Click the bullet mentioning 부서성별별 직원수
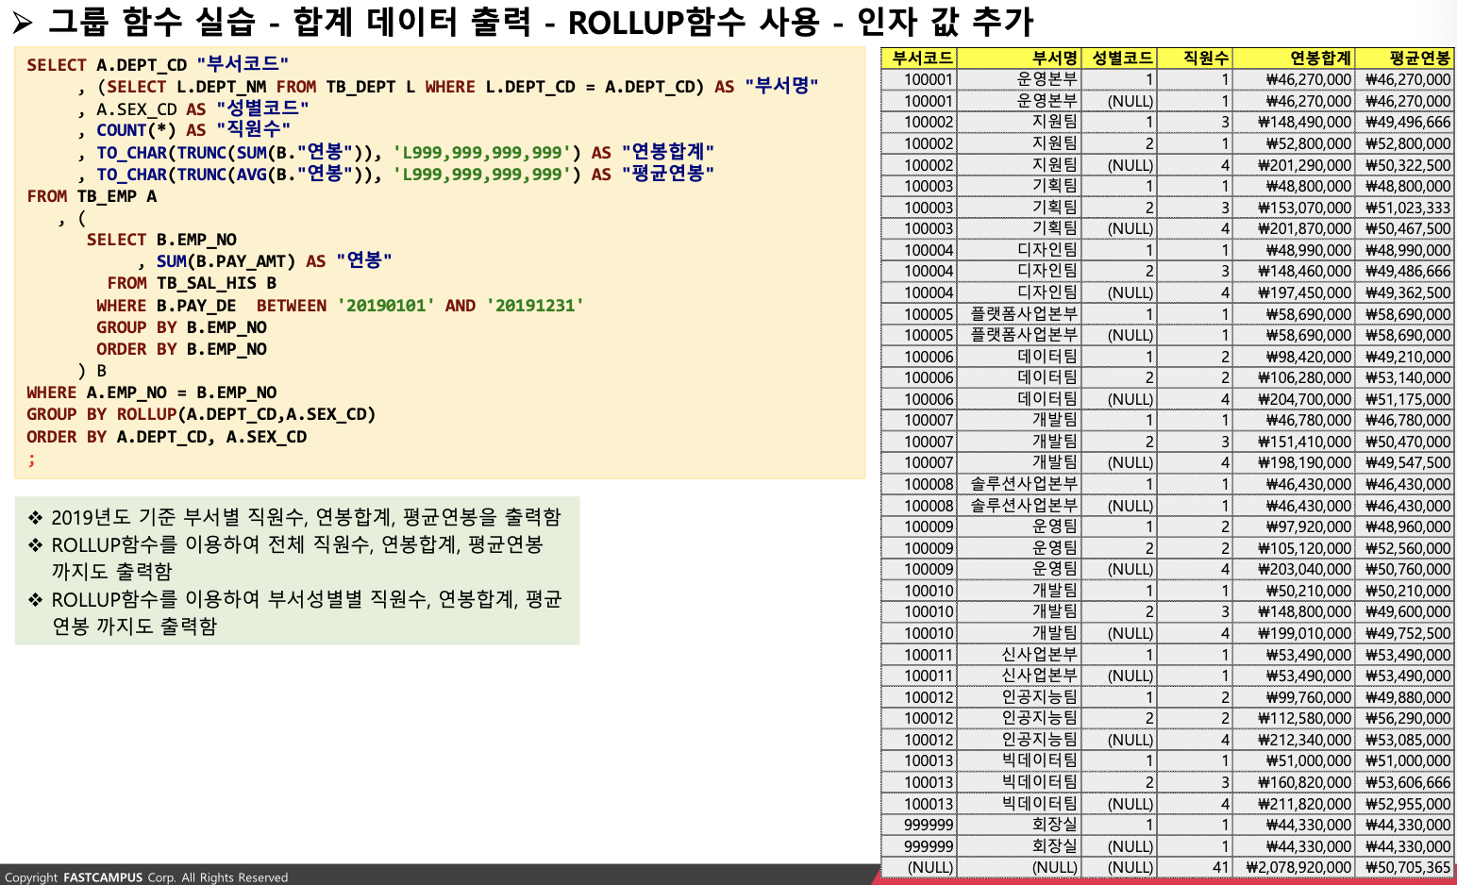 tap(294, 612)
